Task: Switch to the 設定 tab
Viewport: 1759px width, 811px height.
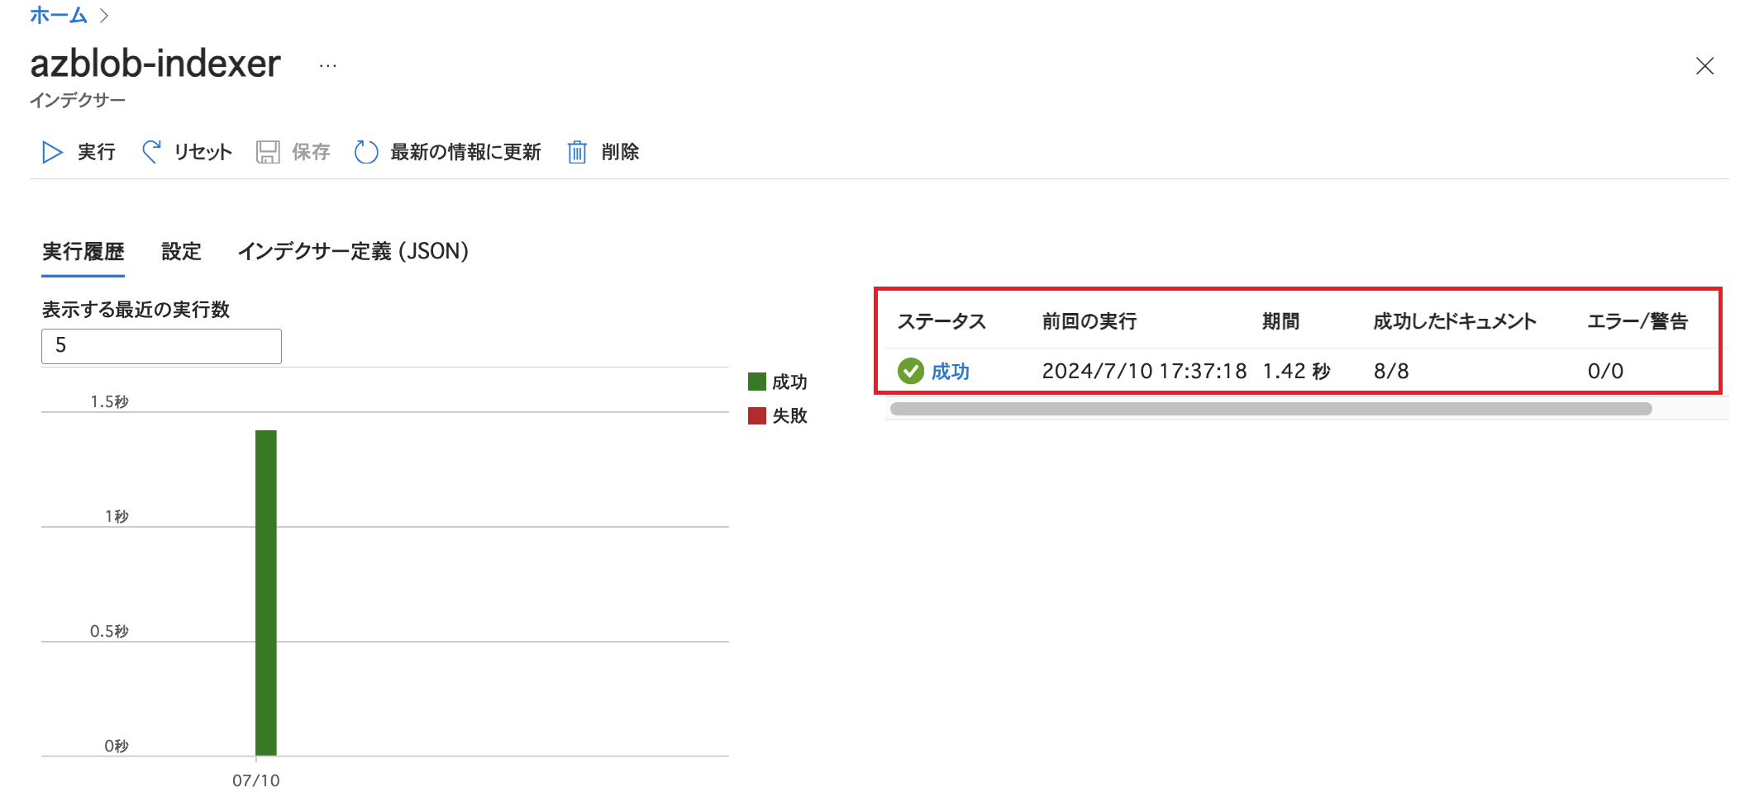Action: [x=181, y=251]
